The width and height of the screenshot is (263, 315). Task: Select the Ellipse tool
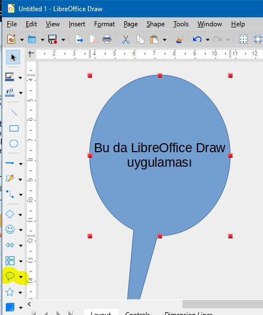click(13, 144)
